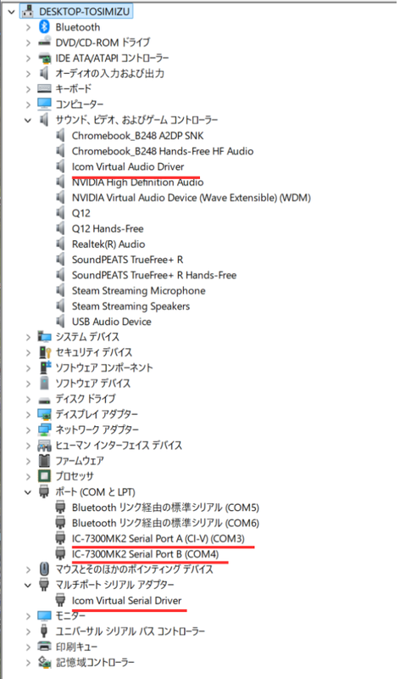Click the speaker icon beside Realtek(R) Audio

(x=60, y=244)
